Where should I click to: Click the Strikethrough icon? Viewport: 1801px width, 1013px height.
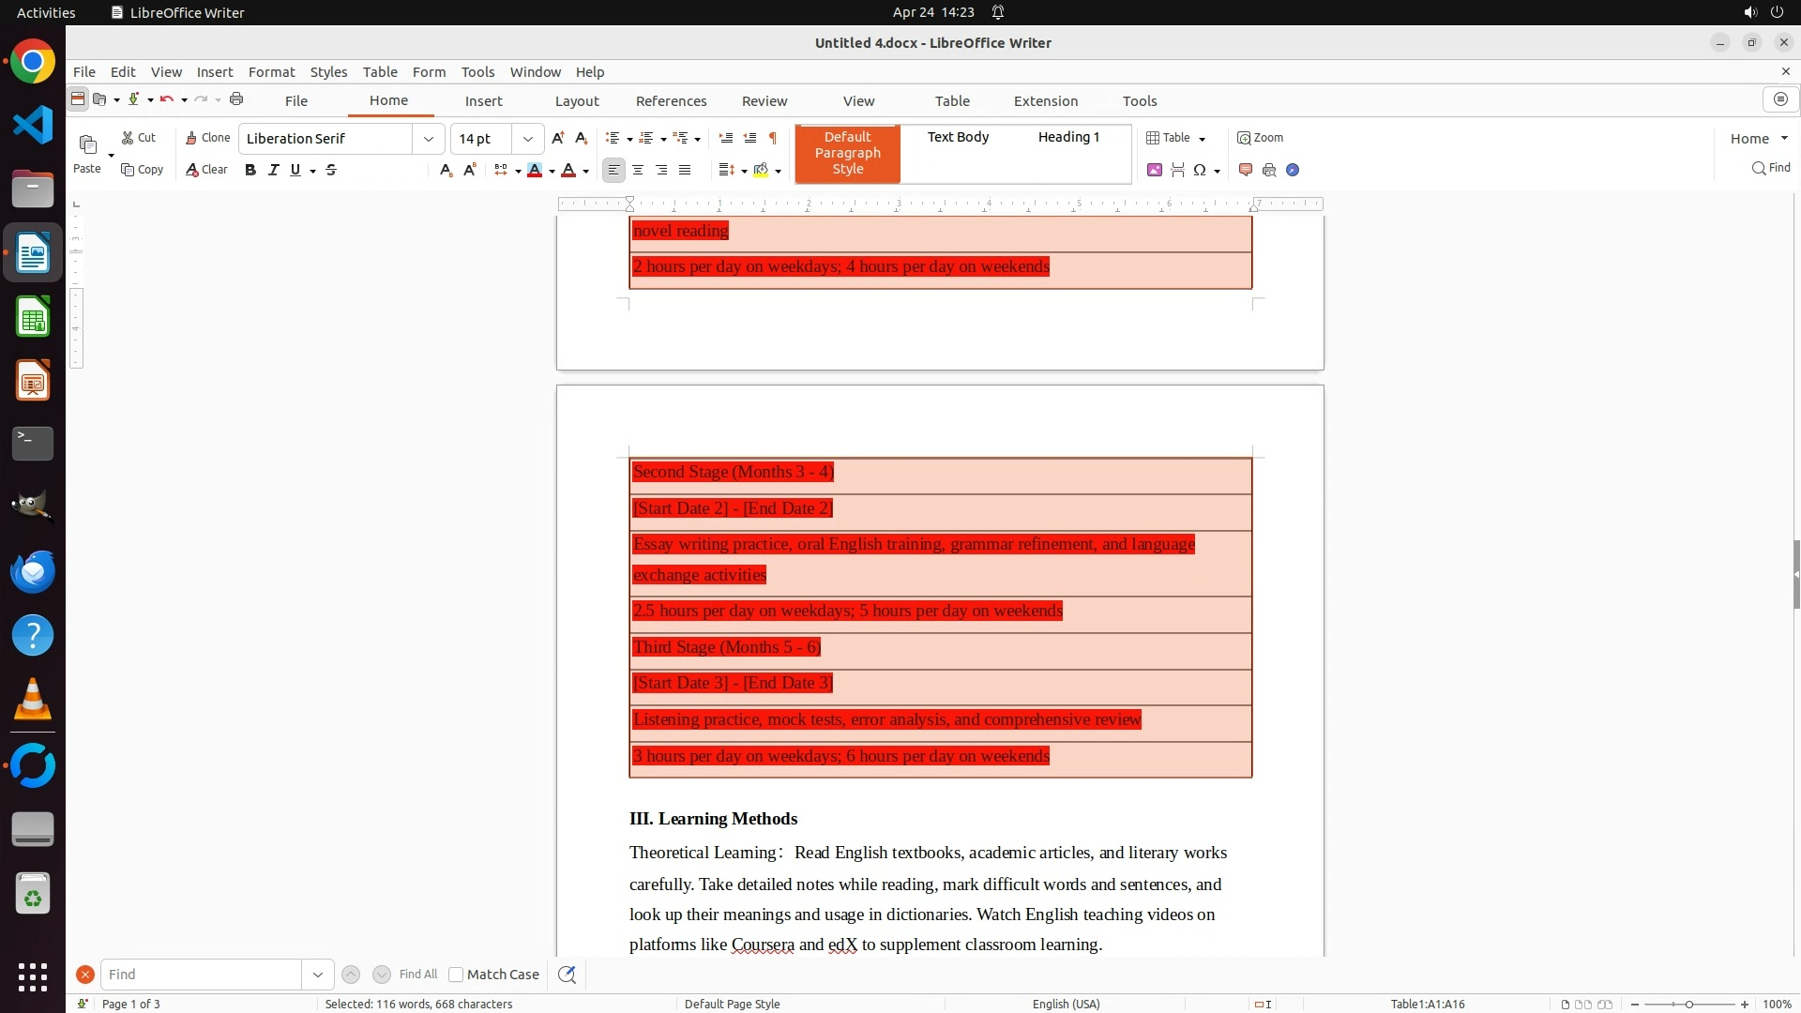pos(331,170)
